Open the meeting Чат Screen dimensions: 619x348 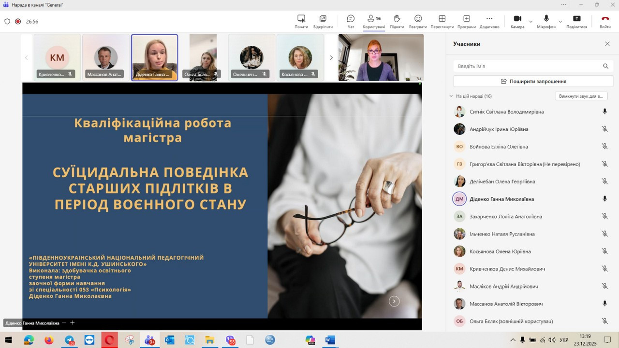[x=351, y=21]
